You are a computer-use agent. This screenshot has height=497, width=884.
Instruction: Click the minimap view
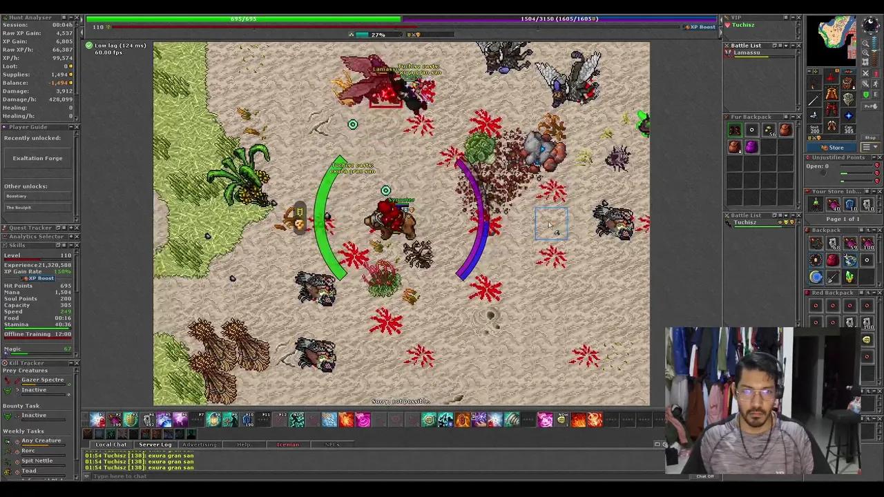coord(832,40)
